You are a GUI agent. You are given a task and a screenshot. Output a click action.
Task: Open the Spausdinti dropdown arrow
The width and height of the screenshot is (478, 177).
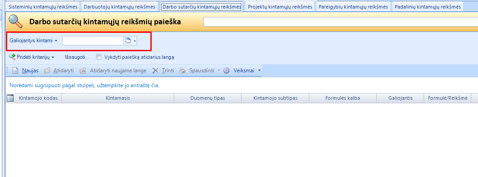[219, 71]
